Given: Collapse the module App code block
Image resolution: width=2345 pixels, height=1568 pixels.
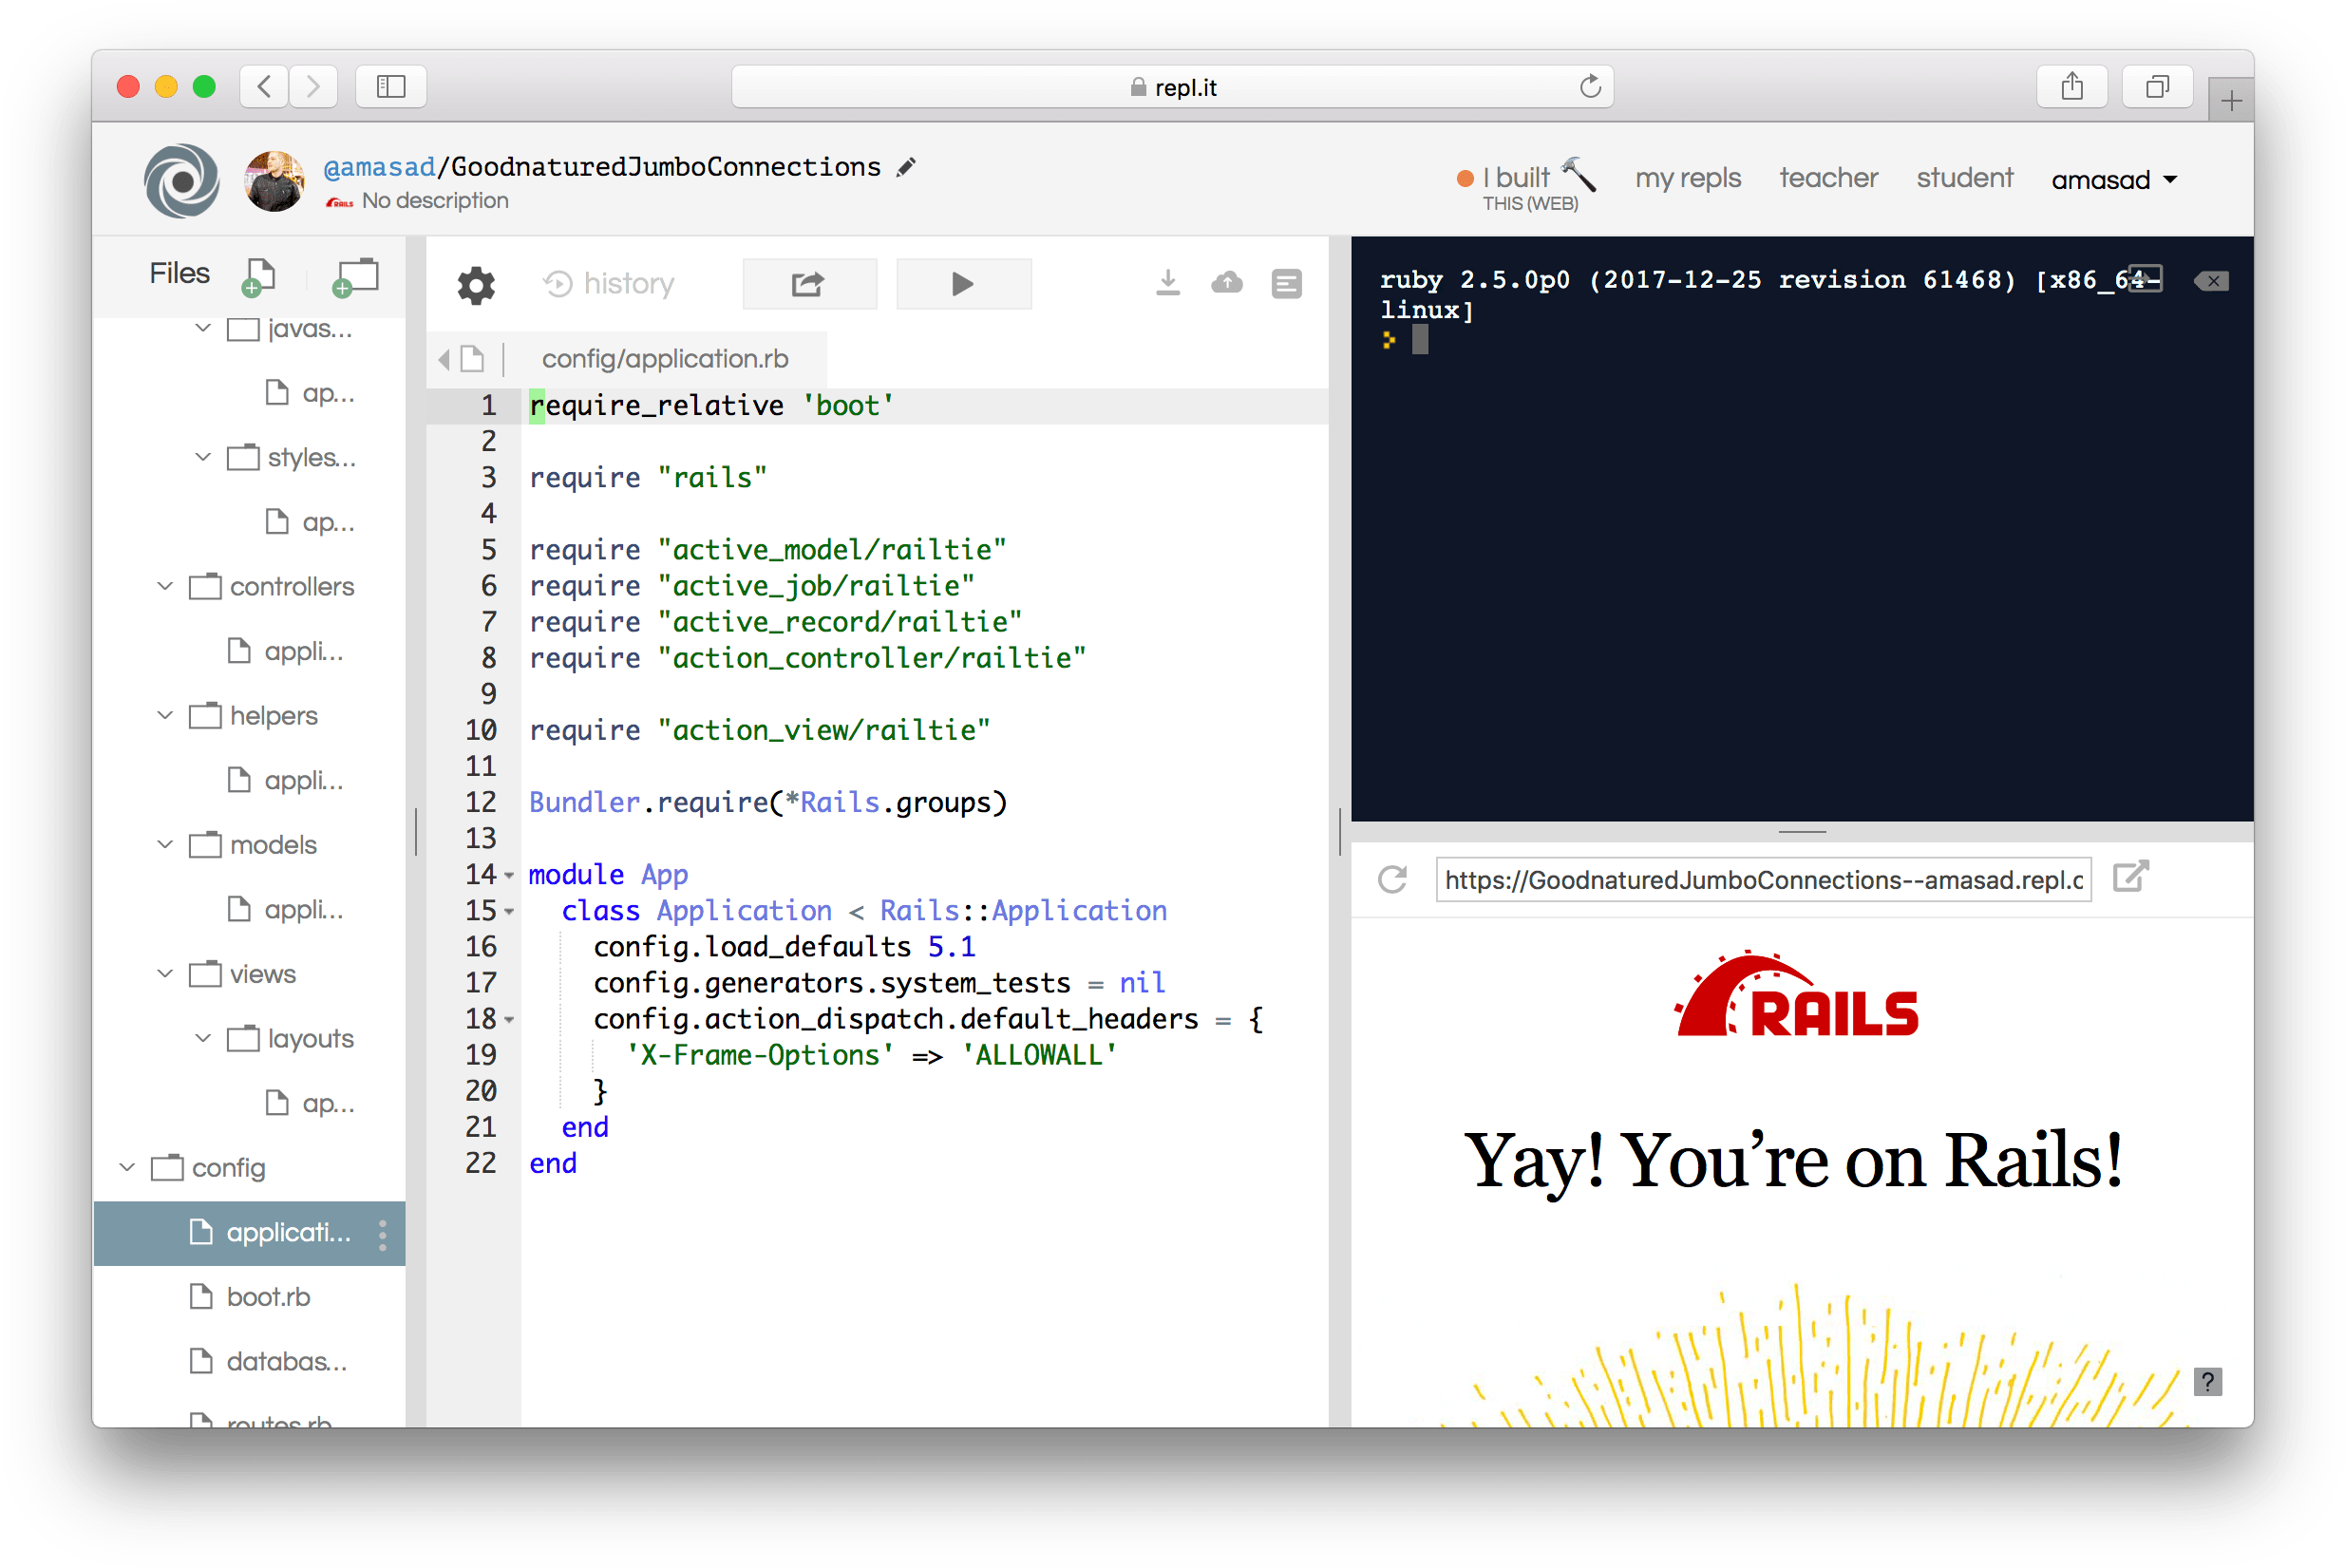Looking at the screenshot, I should pos(509,874).
